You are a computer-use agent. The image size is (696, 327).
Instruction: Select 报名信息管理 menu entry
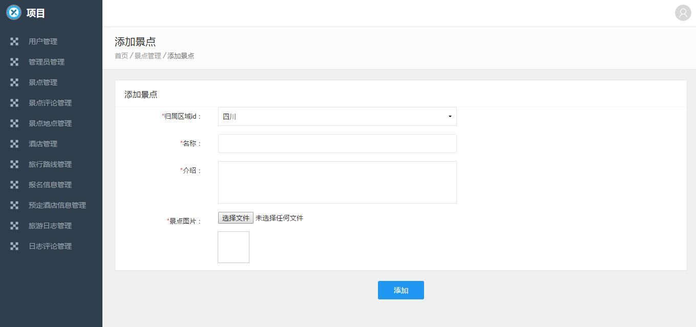tap(50, 185)
